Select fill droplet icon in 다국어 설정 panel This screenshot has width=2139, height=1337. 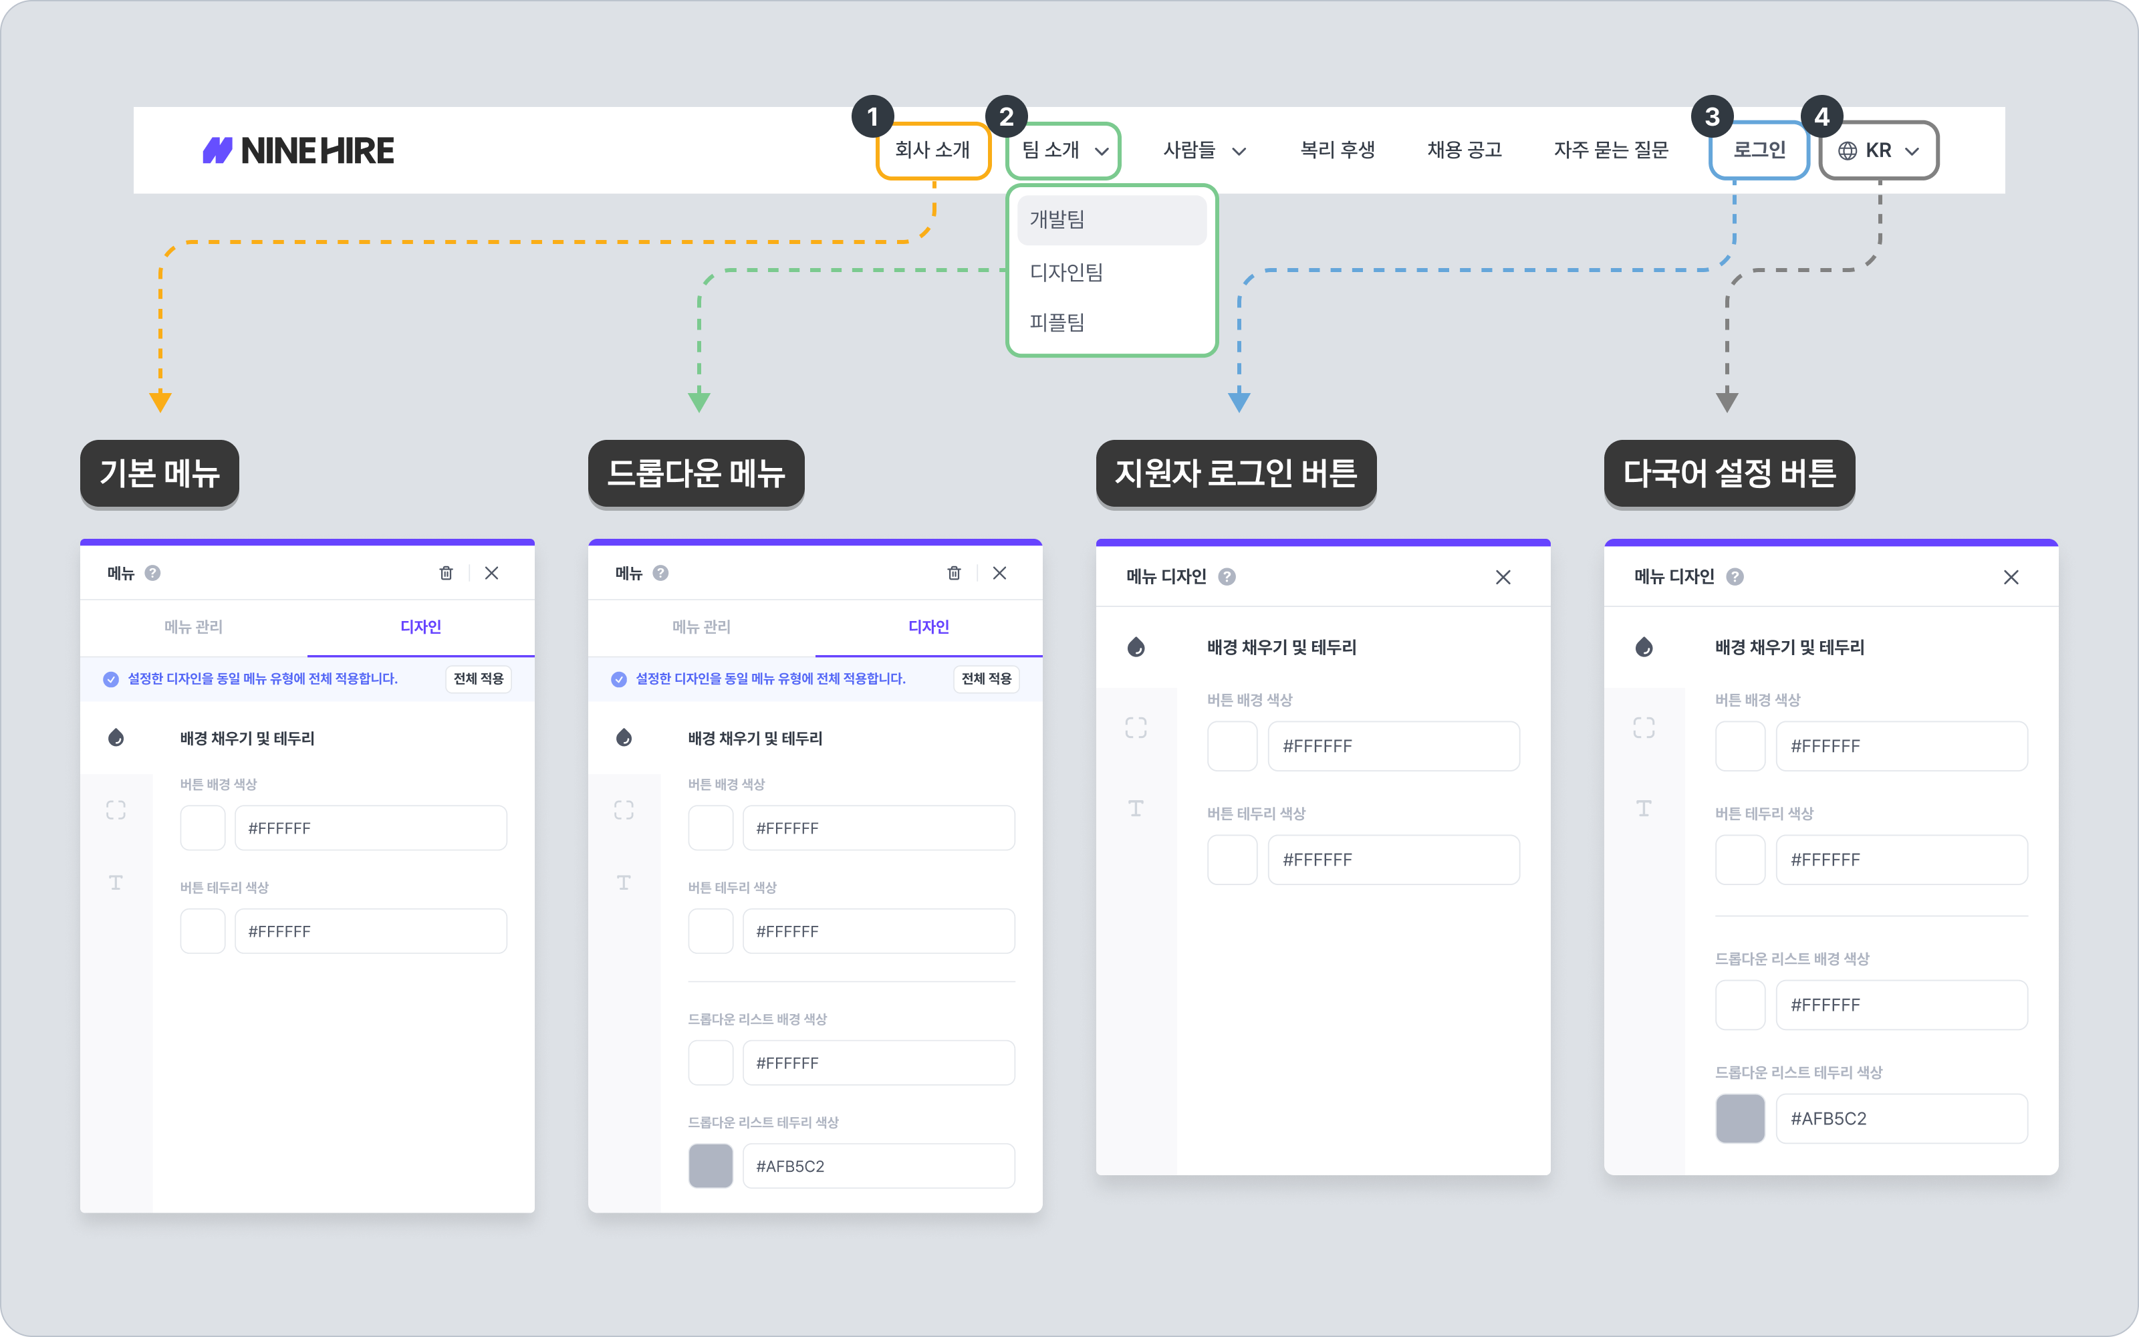pyautogui.click(x=1644, y=647)
